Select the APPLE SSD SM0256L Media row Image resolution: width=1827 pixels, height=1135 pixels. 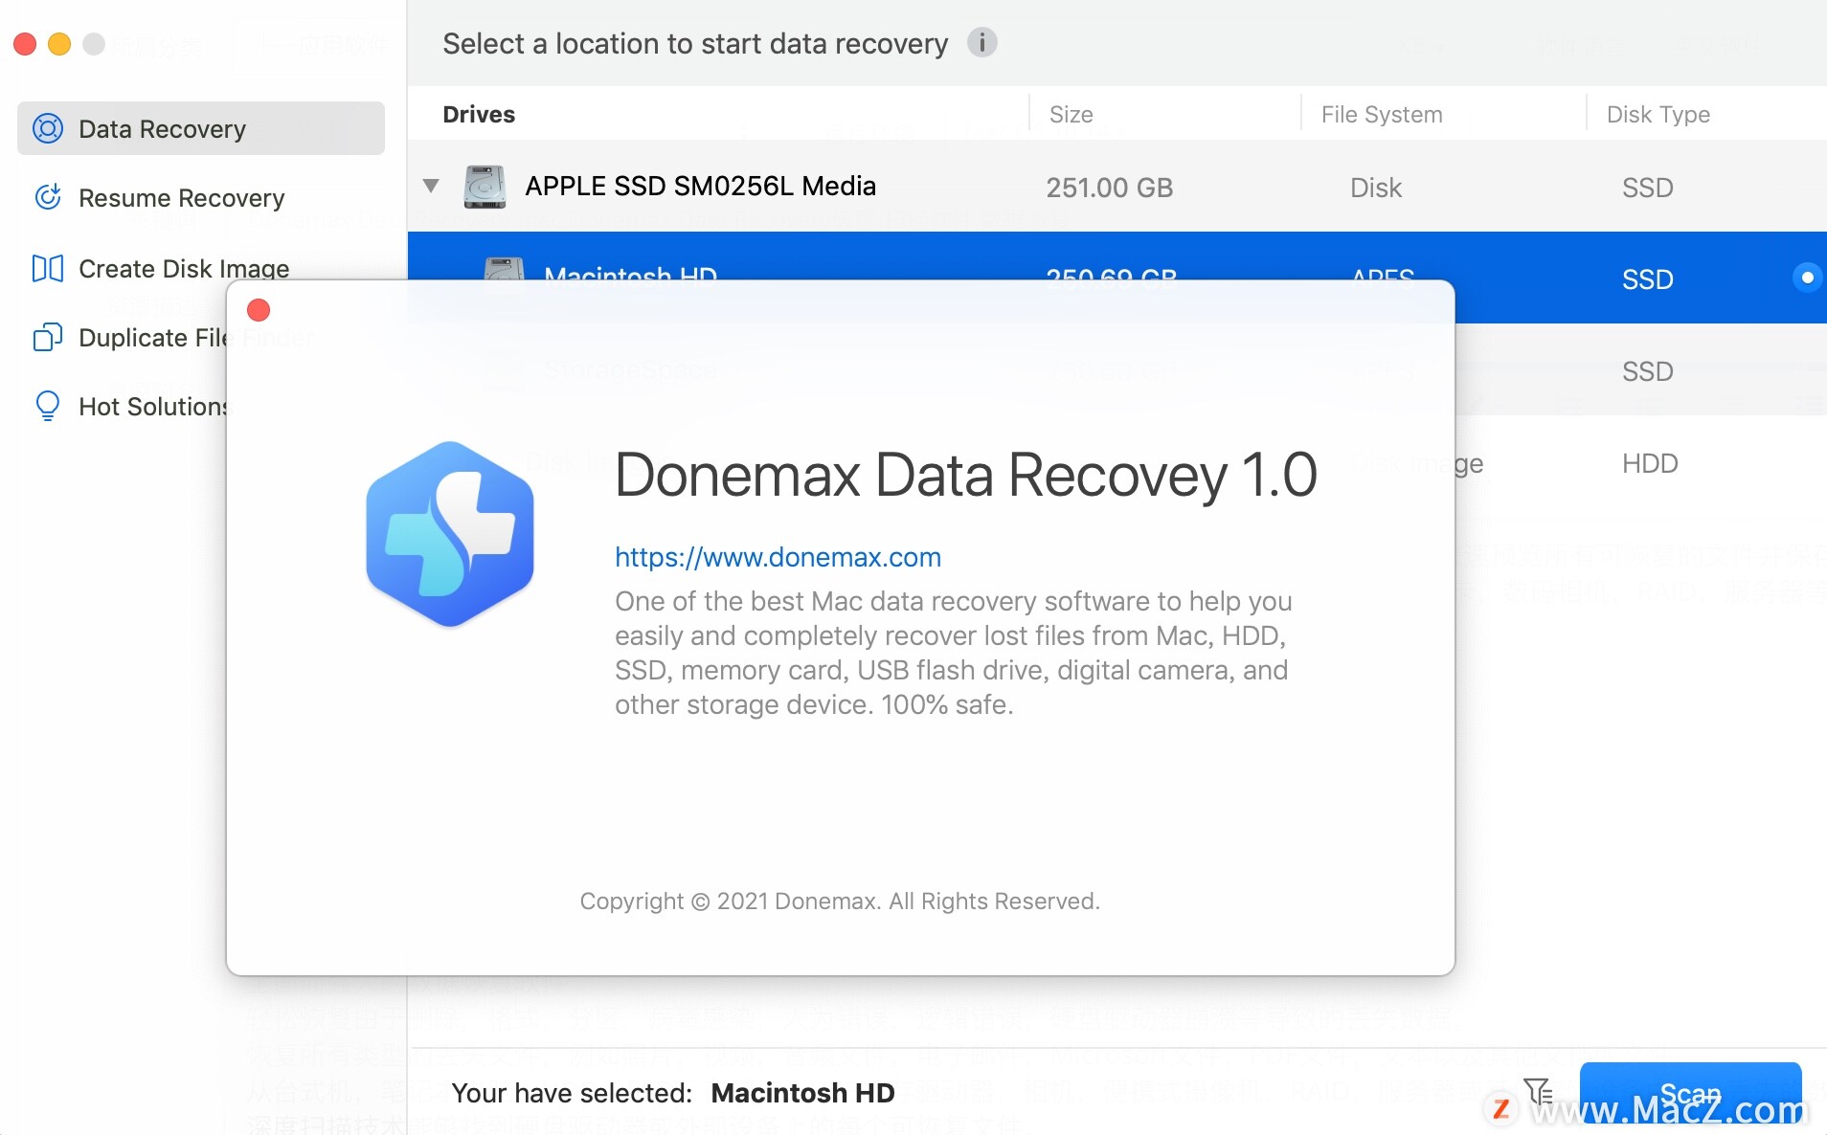[1116, 186]
